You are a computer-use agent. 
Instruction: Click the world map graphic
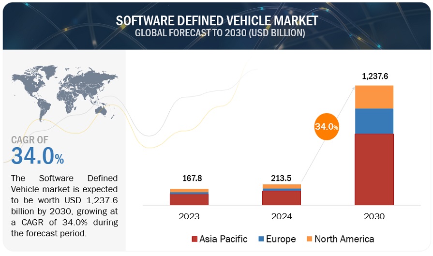click(x=63, y=93)
